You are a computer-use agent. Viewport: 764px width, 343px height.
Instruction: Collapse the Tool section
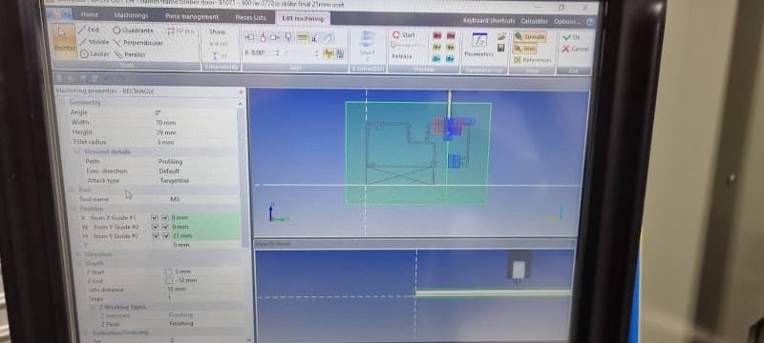tap(73, 190)
